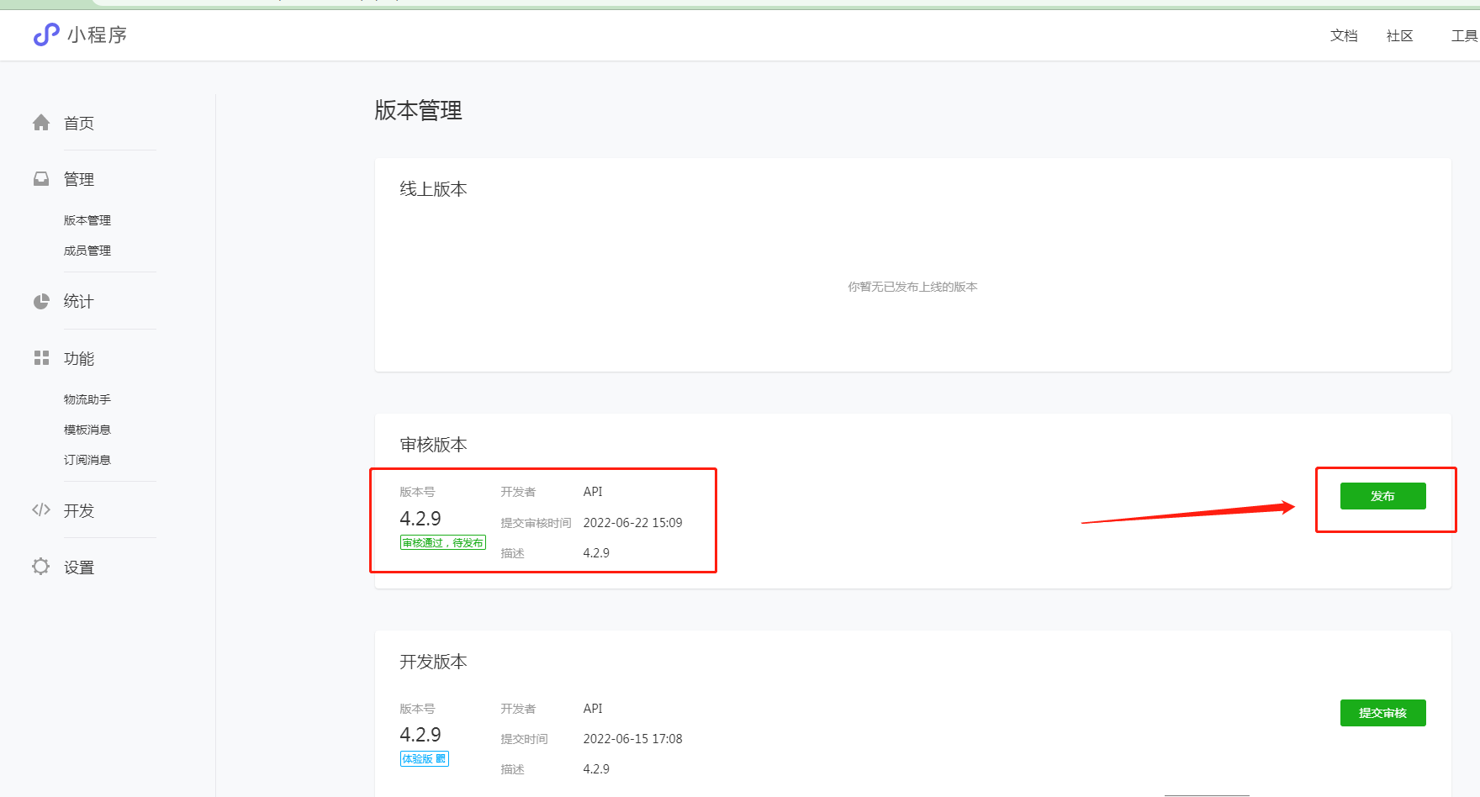1480x797 pixels.
Task: Click the 审核版本 section title
Action: 433,445
